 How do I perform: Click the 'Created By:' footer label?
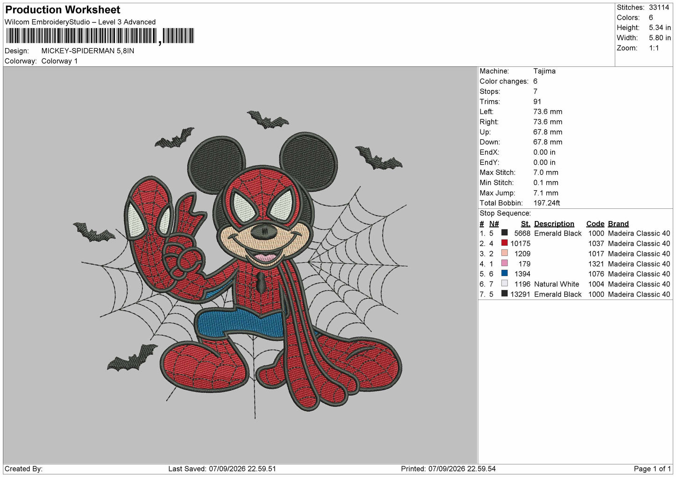point(23,469)
